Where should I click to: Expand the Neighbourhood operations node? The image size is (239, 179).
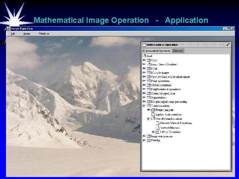click(144, 89)
